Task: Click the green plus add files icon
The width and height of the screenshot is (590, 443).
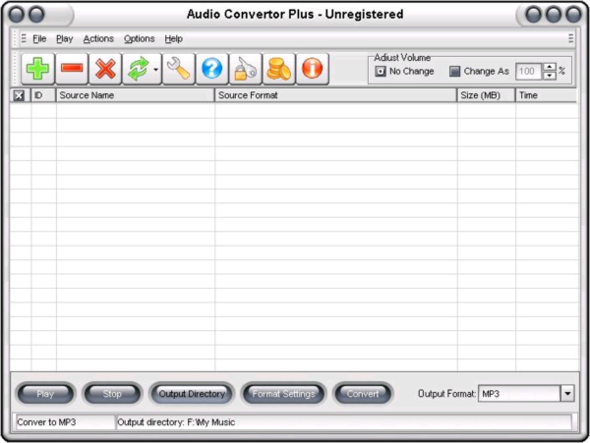Action: [x=37, y=69]
